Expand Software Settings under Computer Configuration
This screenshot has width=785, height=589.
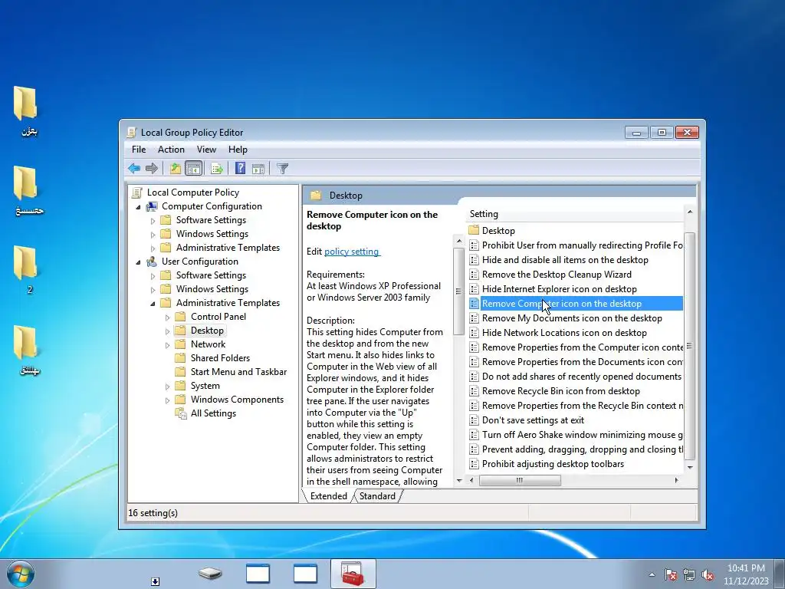tap(153, 220)
